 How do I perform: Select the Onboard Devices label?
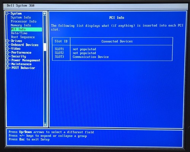point(25,45)
